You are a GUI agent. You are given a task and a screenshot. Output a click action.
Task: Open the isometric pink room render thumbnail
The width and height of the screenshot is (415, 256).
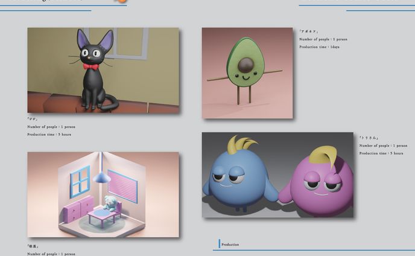(103, 194)
